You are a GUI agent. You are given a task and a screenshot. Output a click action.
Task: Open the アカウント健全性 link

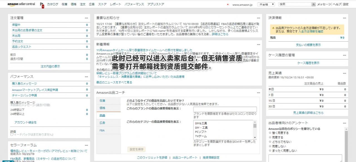click(25, 122)
